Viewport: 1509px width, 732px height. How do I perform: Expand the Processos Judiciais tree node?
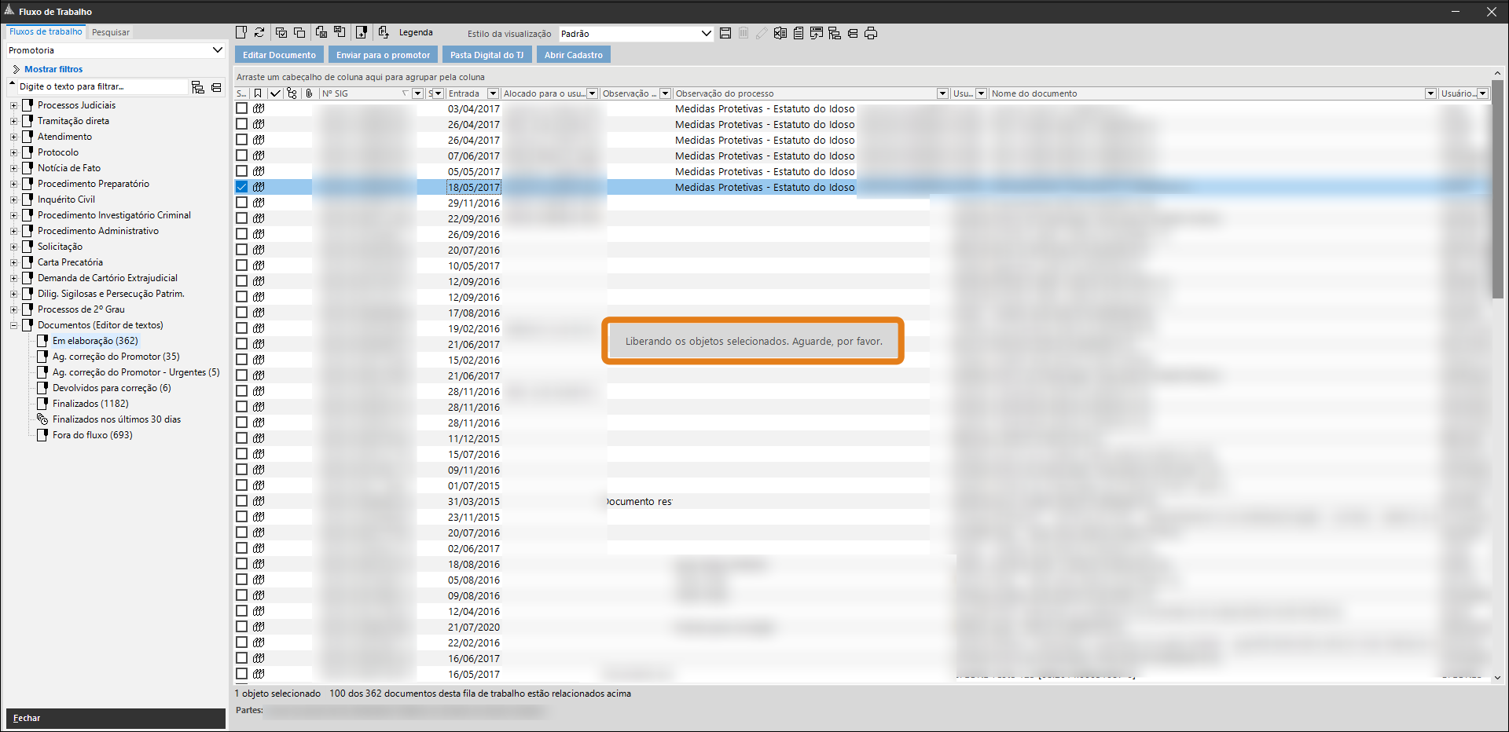[x=13, y=105]
